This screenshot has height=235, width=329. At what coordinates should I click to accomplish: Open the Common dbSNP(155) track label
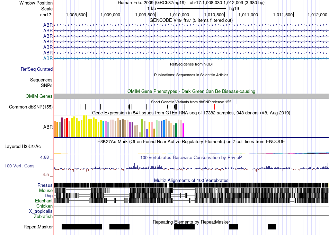pos(31,107)
